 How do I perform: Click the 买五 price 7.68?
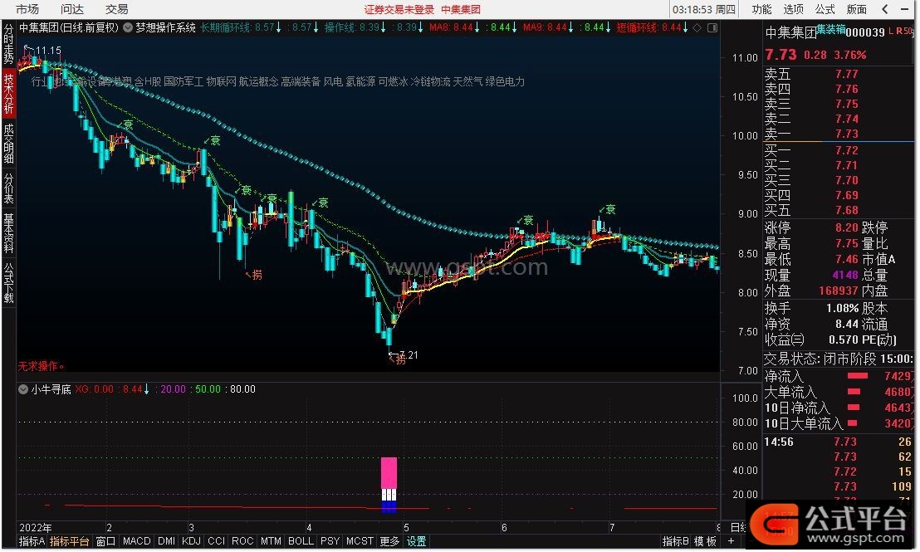(847, 210)
